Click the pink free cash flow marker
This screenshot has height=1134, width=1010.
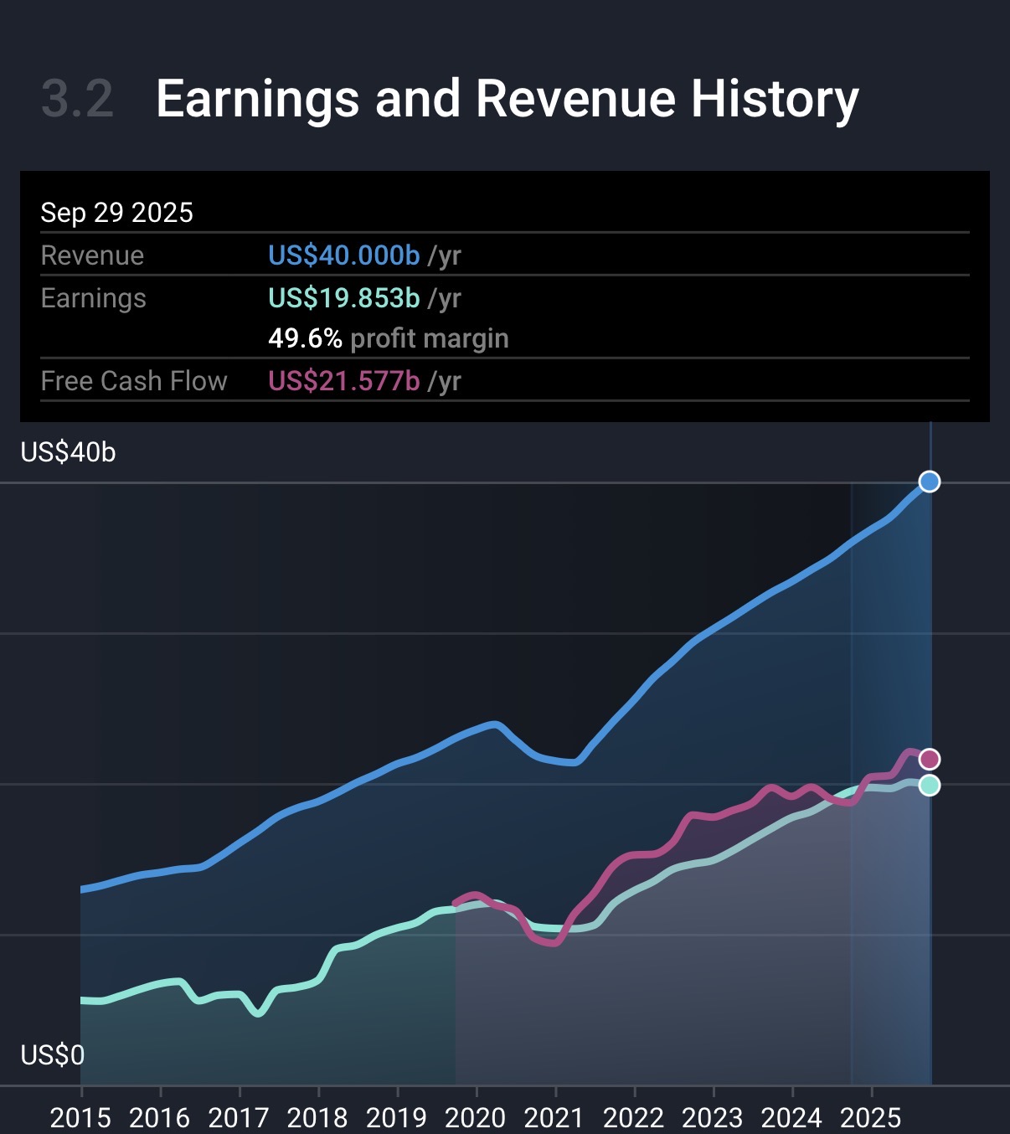click(x=929, y=760)
